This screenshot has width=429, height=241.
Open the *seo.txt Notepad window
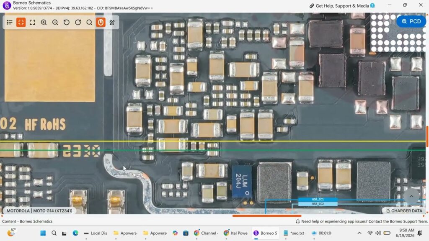pos(294,233)
